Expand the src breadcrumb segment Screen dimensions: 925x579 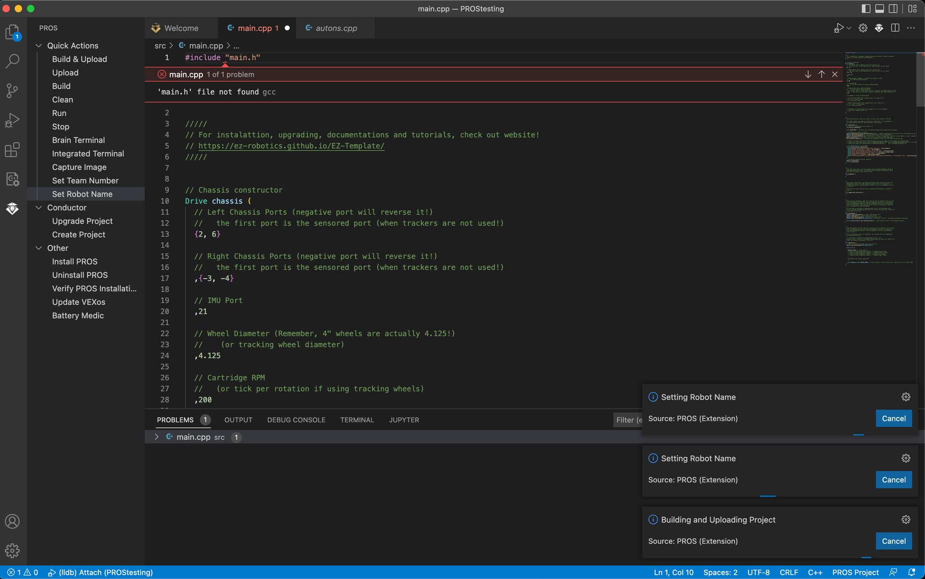(x=160, y=46)
